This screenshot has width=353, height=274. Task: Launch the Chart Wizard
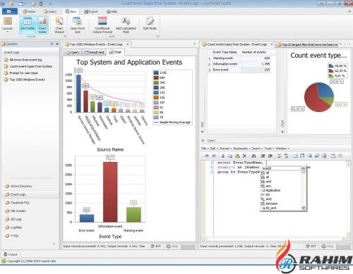59,25
